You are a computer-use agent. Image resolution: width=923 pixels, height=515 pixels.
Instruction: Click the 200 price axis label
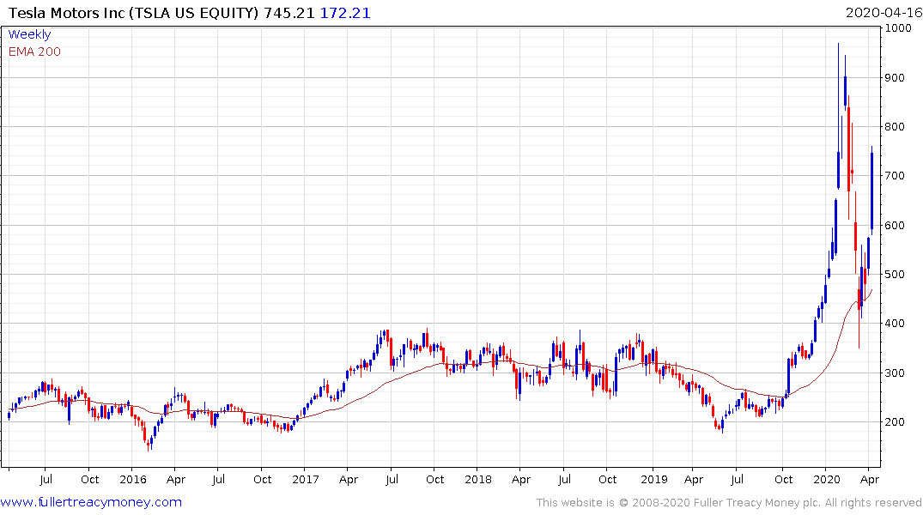[895, 422]
